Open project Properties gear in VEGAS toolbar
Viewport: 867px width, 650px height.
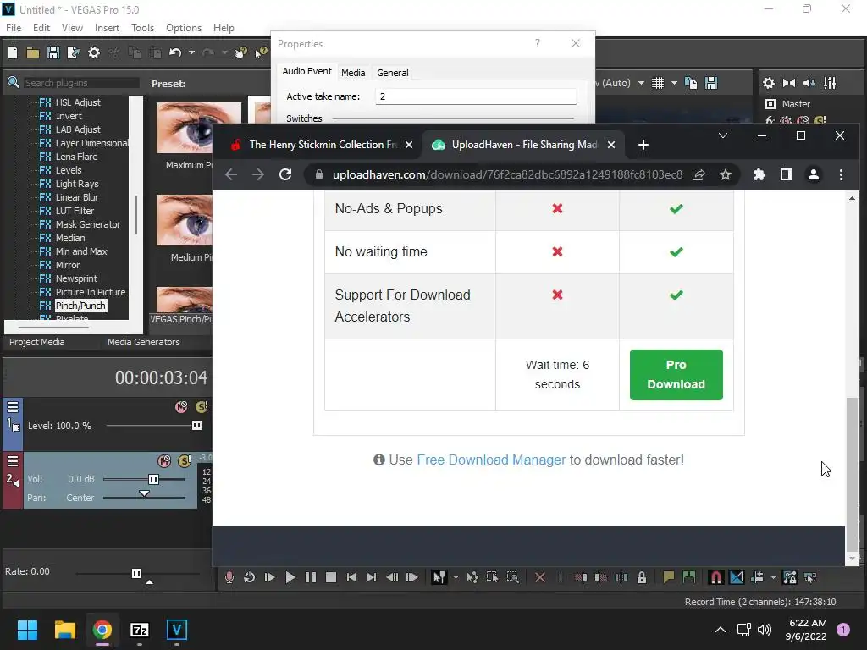94,52
